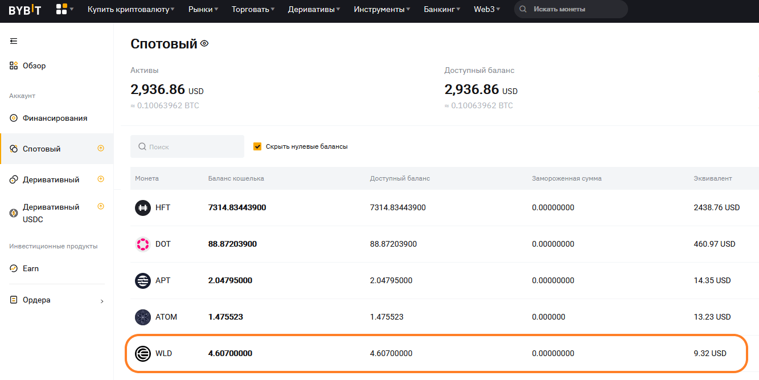Open the Инструменты dropdown menu

click(382, 9)
